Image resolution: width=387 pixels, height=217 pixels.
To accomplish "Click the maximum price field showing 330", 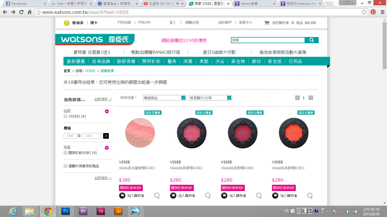I will [91, 136].
